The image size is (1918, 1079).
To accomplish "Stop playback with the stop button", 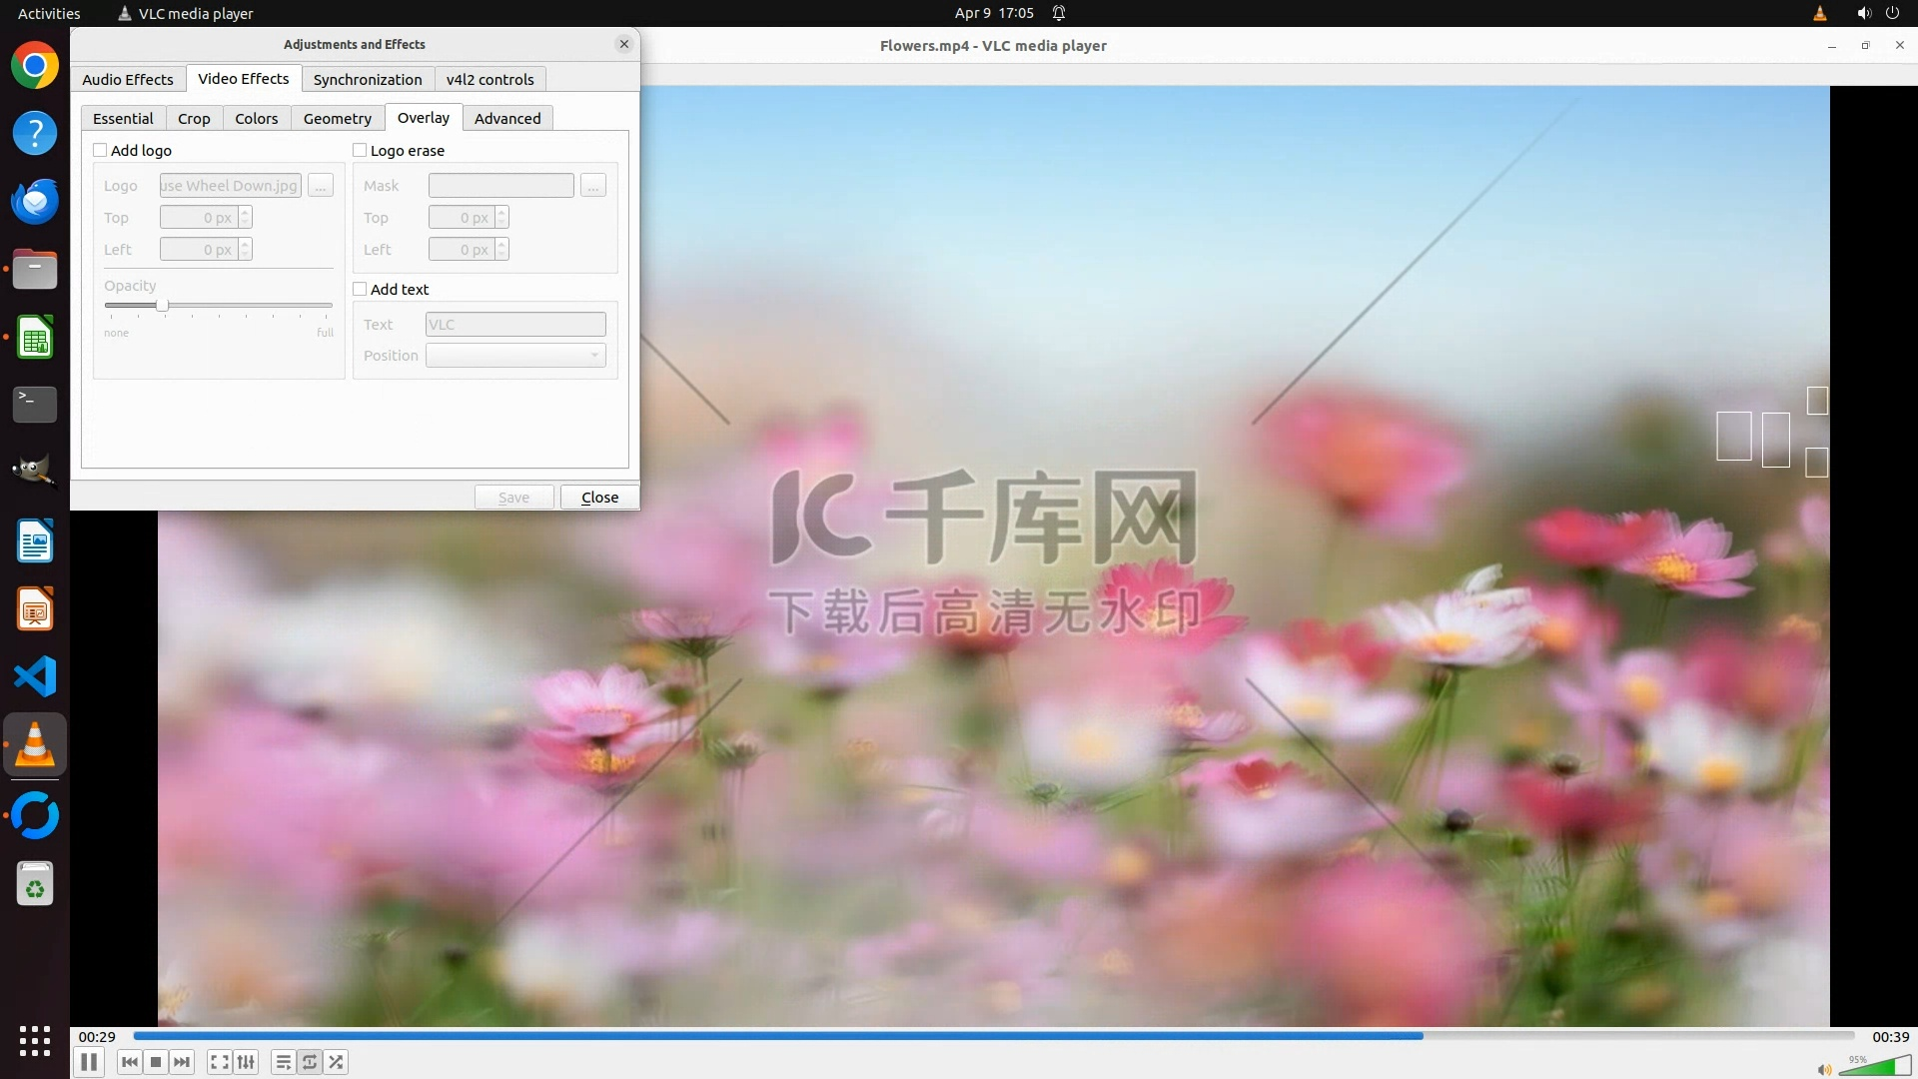I will click(156, 1062).
